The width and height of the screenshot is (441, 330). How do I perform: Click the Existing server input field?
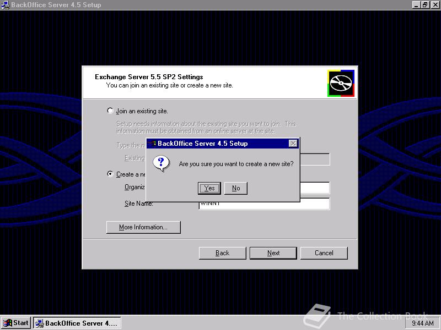coord(315,159)
